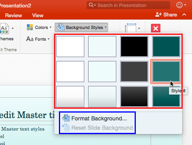
Task: Select pale blue Style 2 swatch
Action: coord(102,47)
